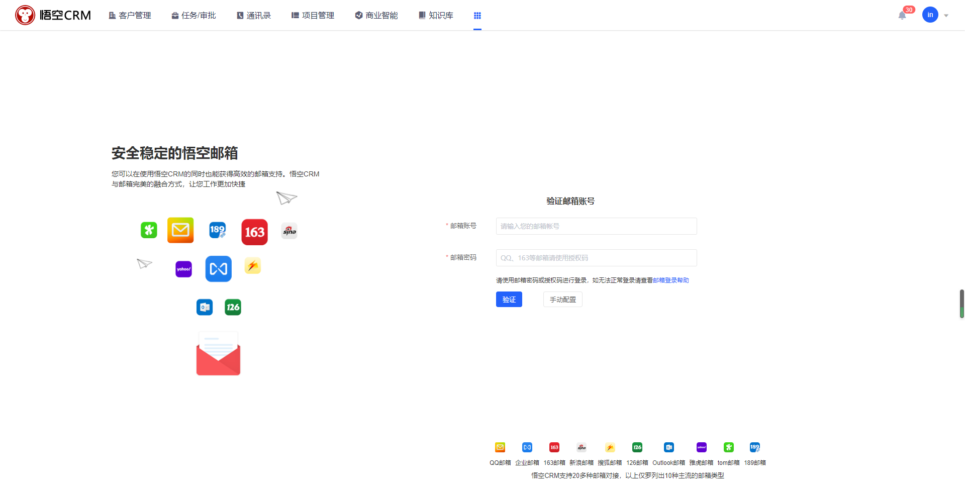Click the red open envelope illustration
The width and height of the screenshot is (965, 487).
[218, 353]
